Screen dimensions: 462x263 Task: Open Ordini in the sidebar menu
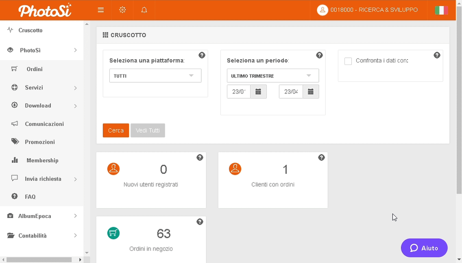click(x=35, y=69)
